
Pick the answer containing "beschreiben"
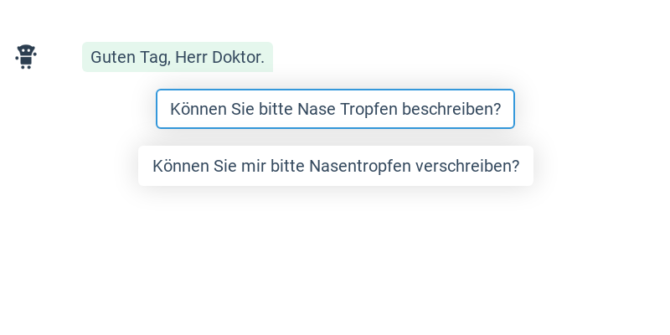(335, 109)
